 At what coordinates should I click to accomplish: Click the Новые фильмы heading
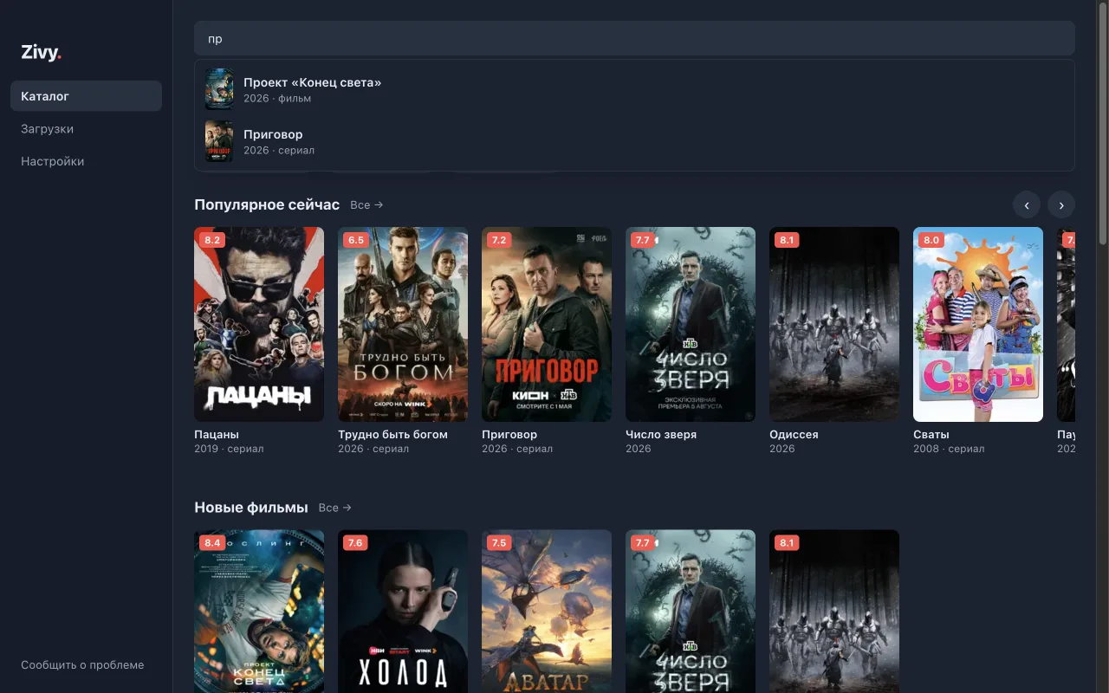point(251,508)
